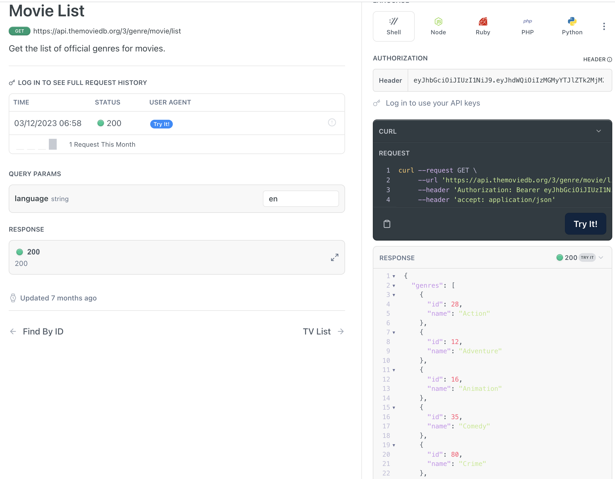Image resolution: width=615 pixels, height=479 pixels.
Task: Click the Authorization Header token field
Action: (x=508, y=81)
